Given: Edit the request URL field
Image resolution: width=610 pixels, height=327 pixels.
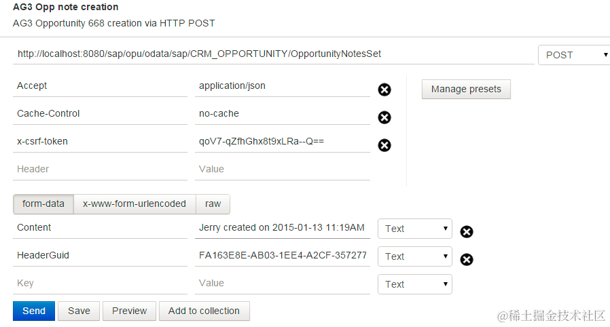Looking at the screenshot, I should (x=274, y=54).
